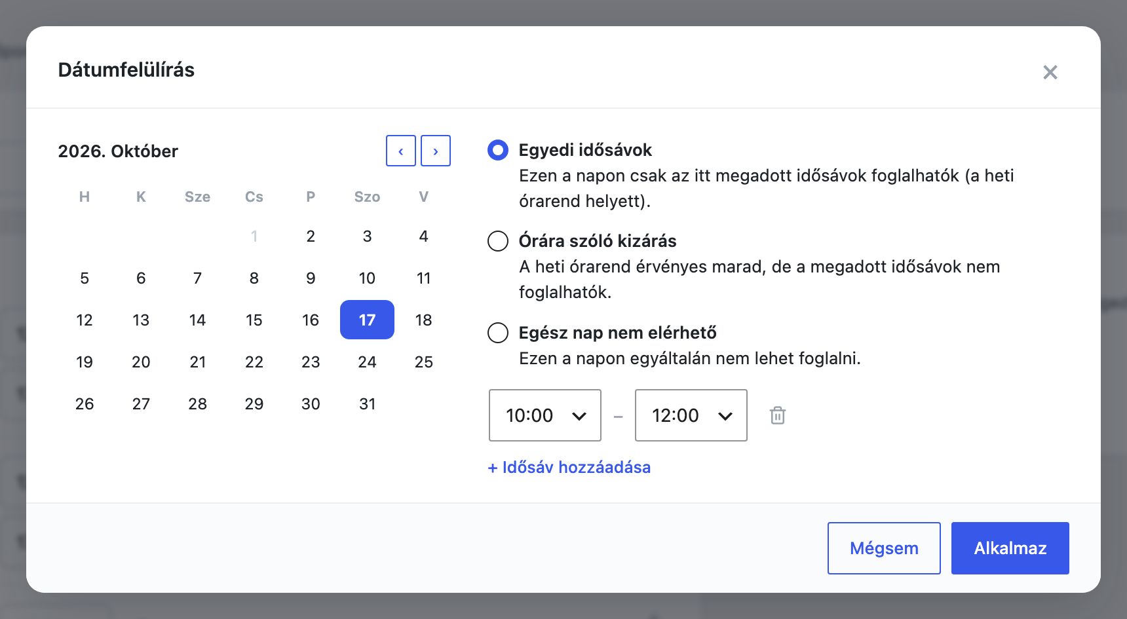
Task: Select day 7 in the calendar
Action: coord(197,278)
